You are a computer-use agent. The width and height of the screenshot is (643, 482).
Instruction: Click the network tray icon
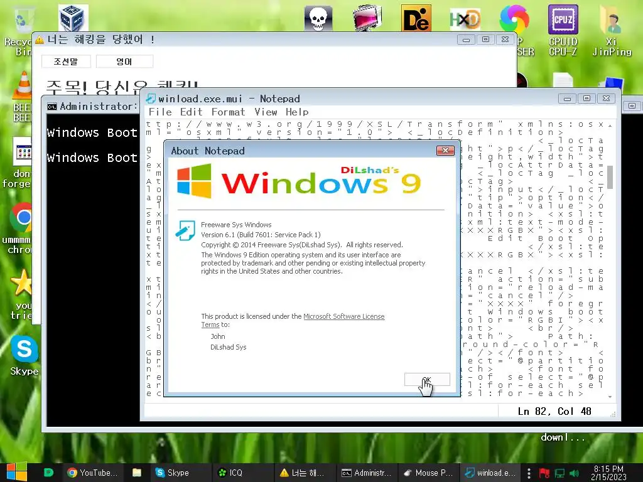[x=559, y=473]
